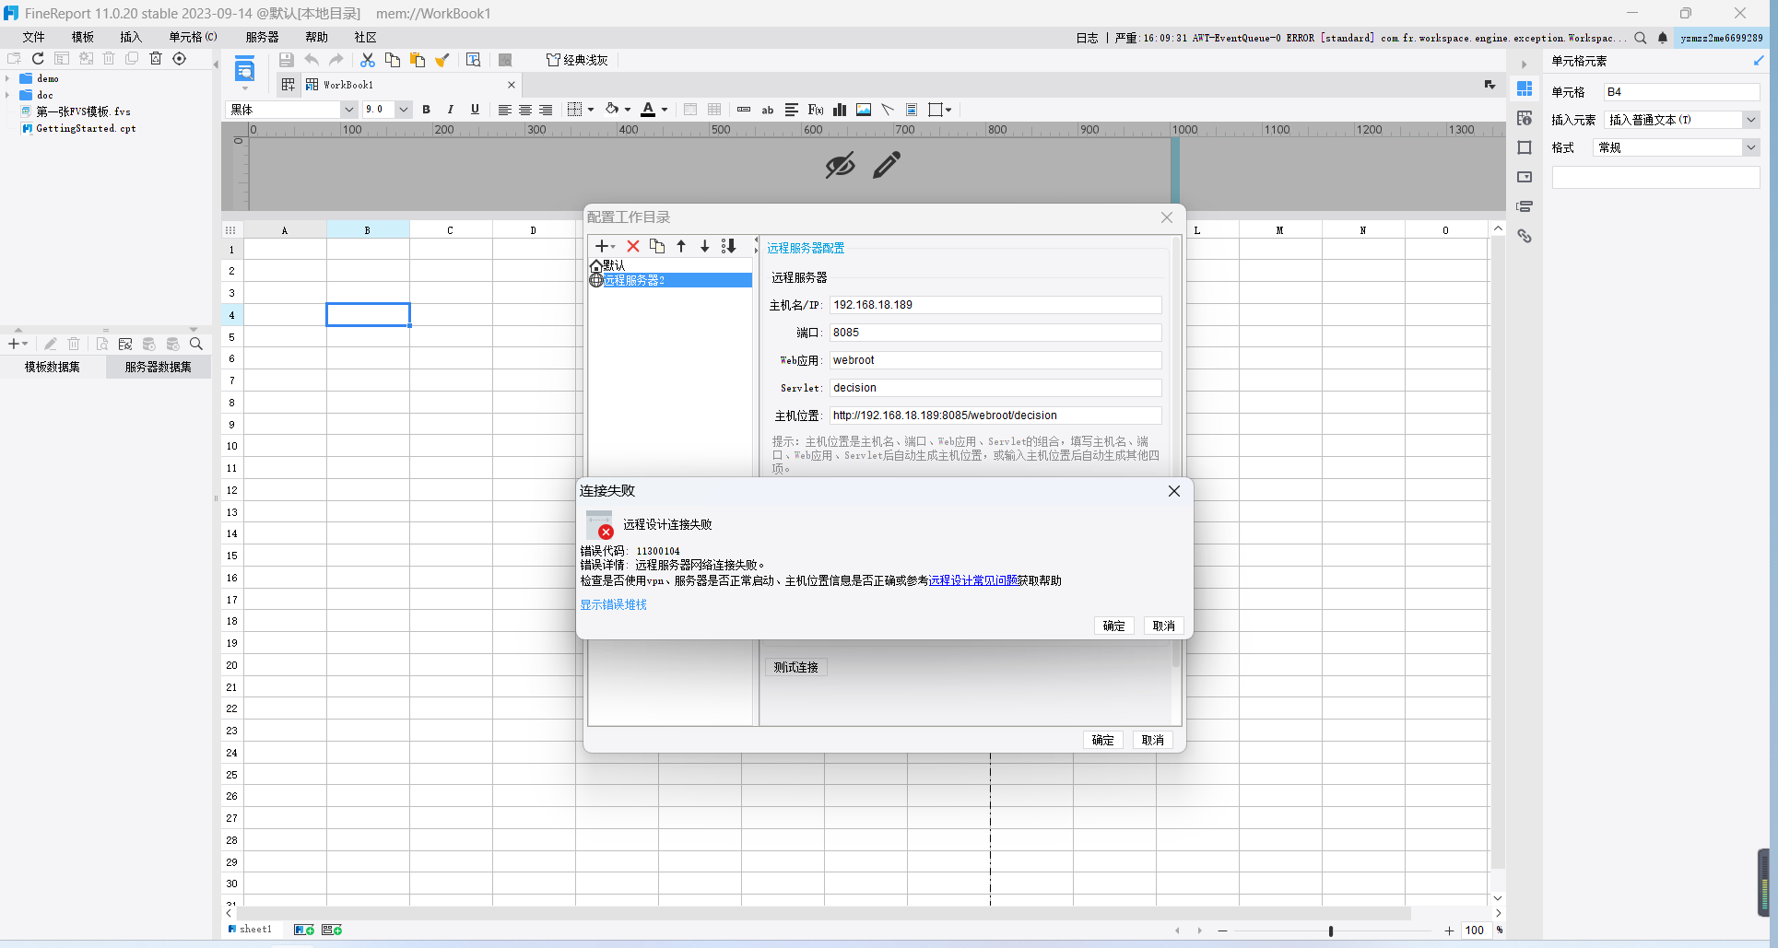Click 取消 in the 连接失败 dialog
The height and width of the screenshot is (948, 1778).
(1164, 626)
